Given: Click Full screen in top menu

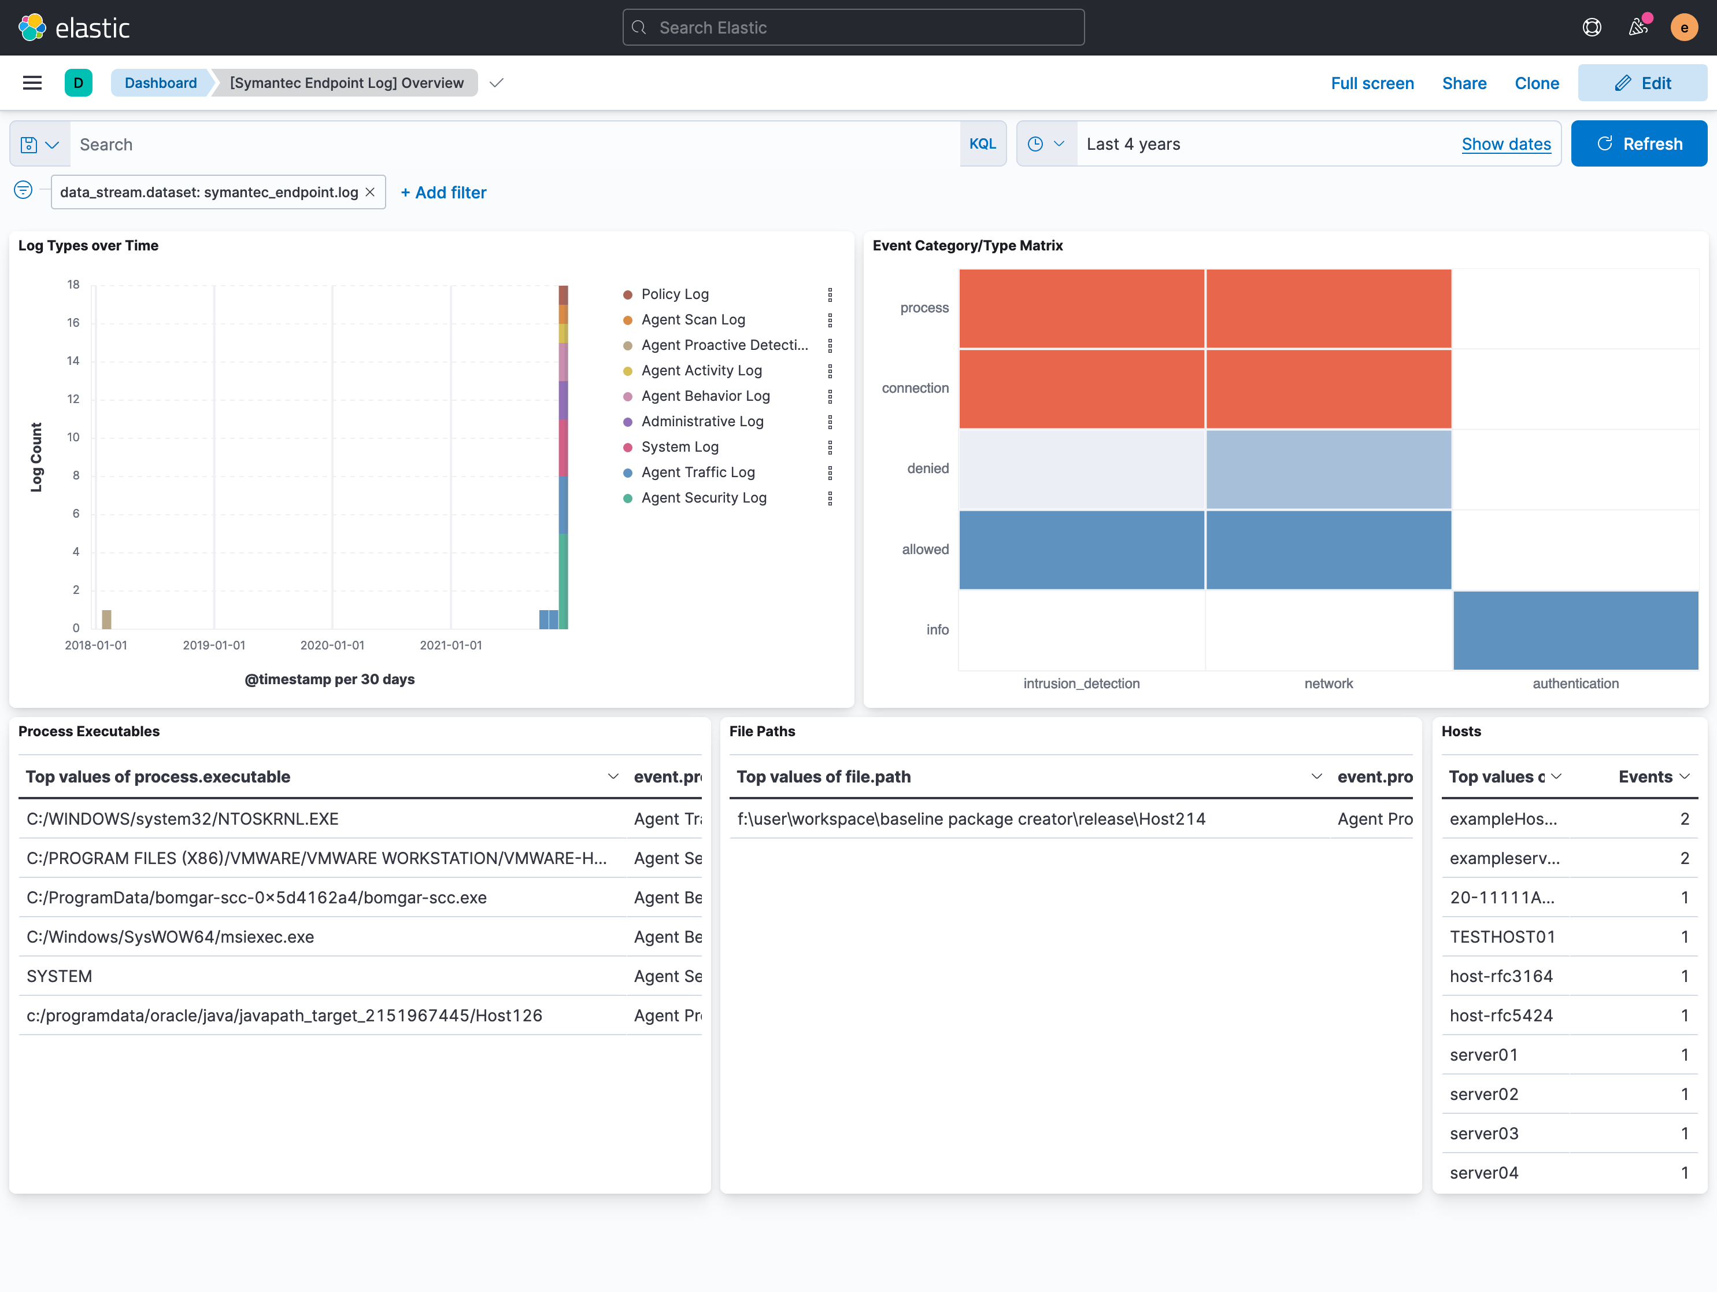Looking at the screenshot, I should [1372, 83].
